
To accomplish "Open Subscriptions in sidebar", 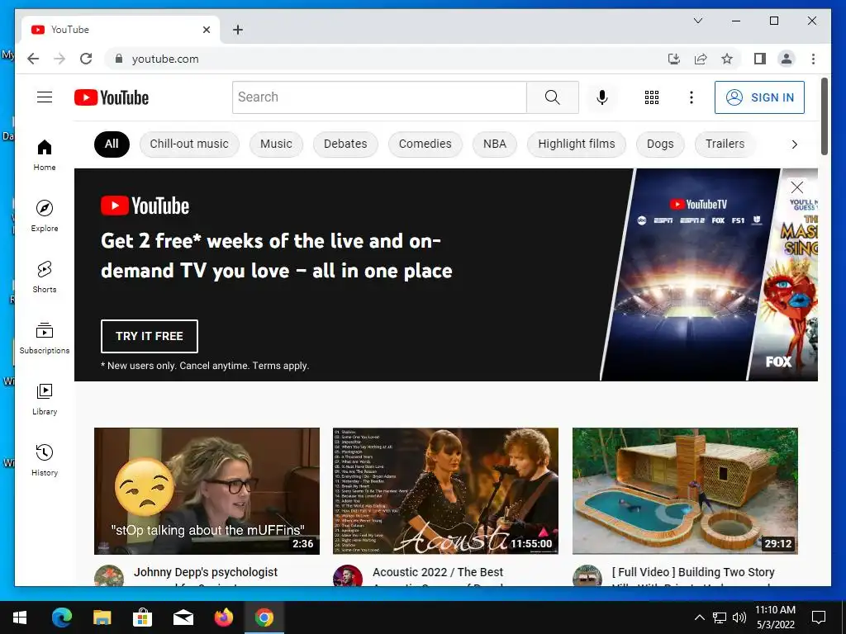I will [x=45, y=338].
